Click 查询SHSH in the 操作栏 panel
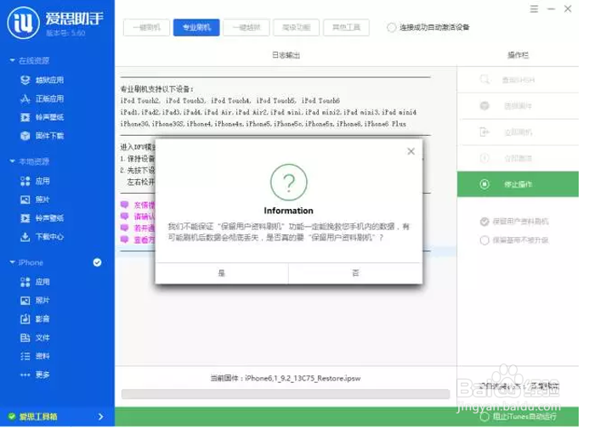Image resolution: width=595 pixels, height=428 pixels. coord(518,80)
